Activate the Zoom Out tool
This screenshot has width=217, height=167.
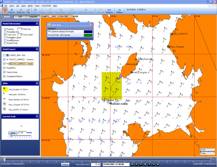pyautogui.click(x=20, y=11)
